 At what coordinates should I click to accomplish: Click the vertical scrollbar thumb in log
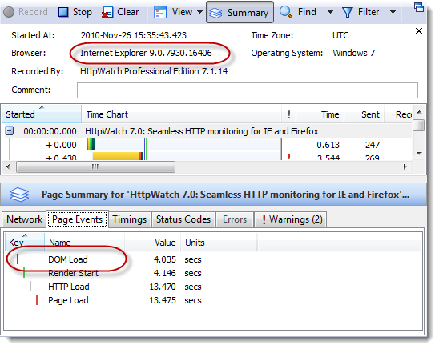tap(419, 125)
